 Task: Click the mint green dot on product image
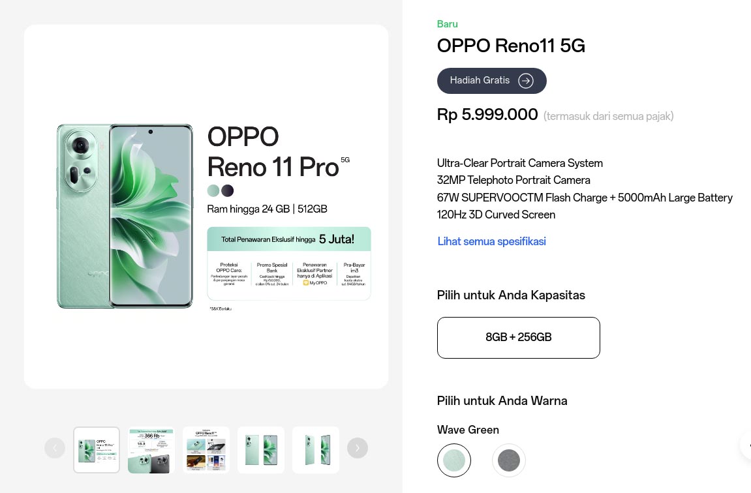tap(213, 190)
